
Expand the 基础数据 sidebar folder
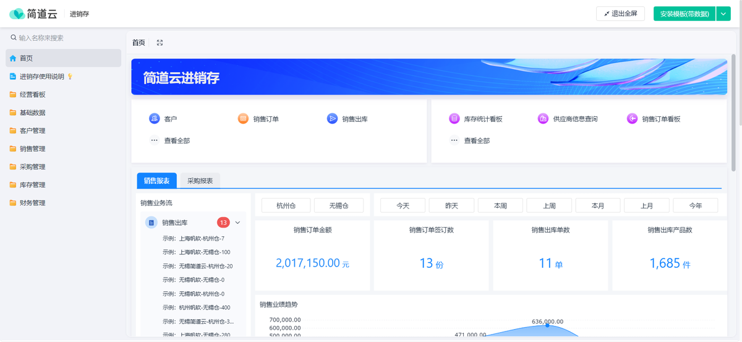pyautogui.click(x=64, y=113)
